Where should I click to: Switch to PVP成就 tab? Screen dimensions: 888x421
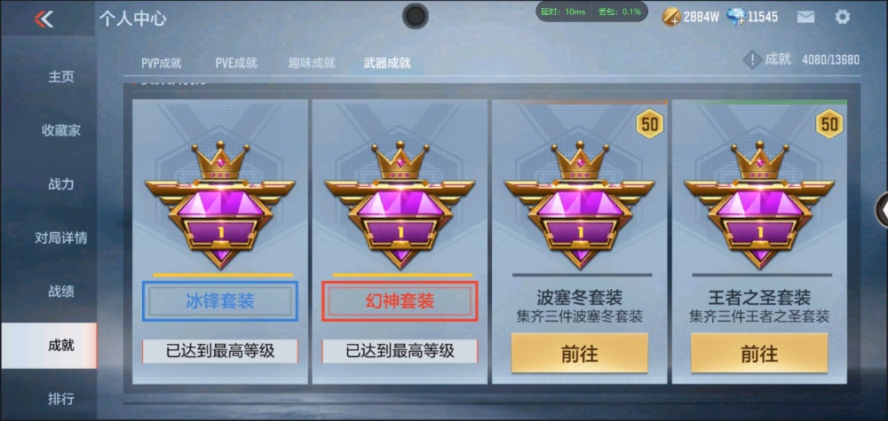162,63
